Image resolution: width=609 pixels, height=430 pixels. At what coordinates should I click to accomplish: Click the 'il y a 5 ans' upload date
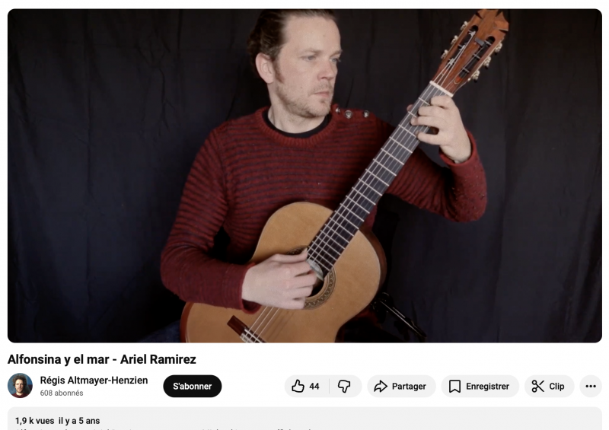tap(79, 421)
